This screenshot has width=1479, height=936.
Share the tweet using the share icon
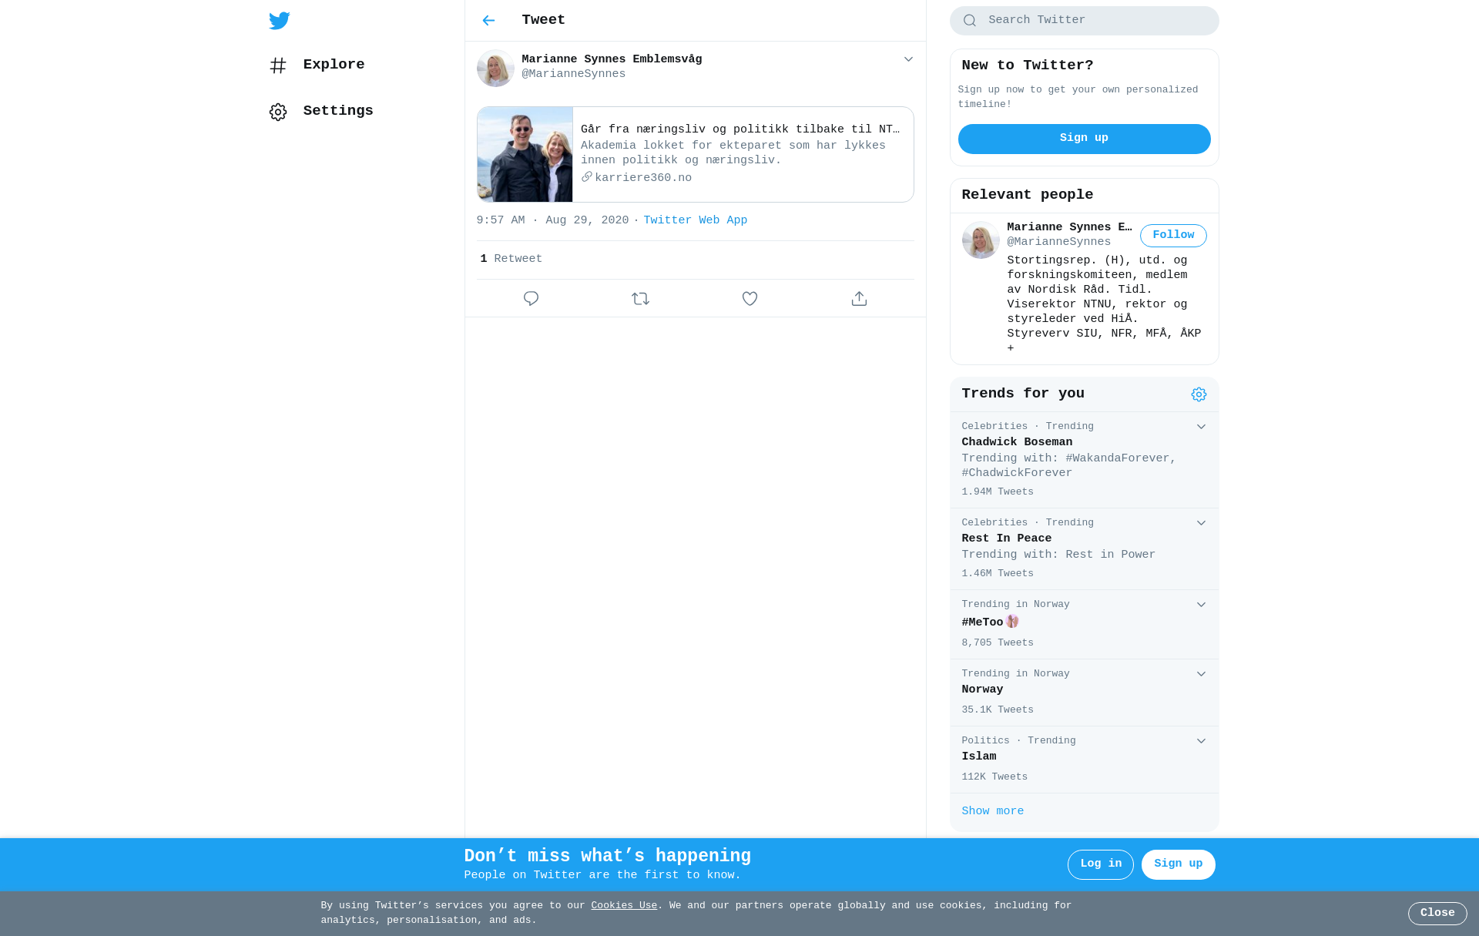tap(859, 298)
